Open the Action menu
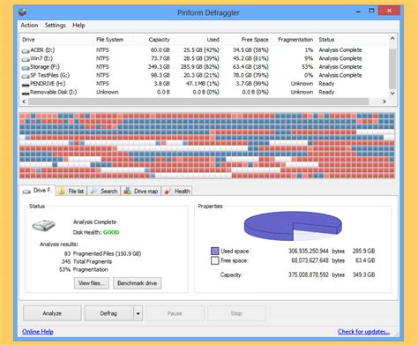The height and width of the screenshot is (346, 418). point(29,26)
